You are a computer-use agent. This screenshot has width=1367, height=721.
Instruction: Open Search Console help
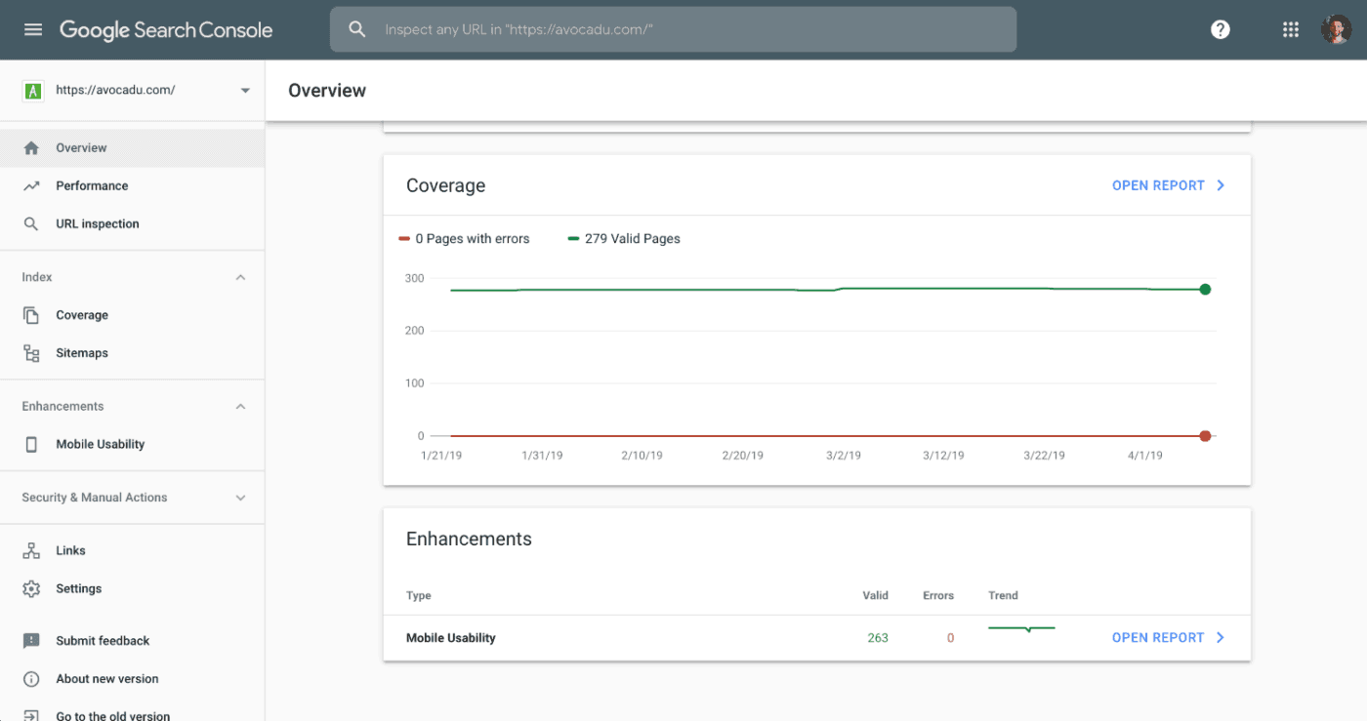[x=1220, y=28]
